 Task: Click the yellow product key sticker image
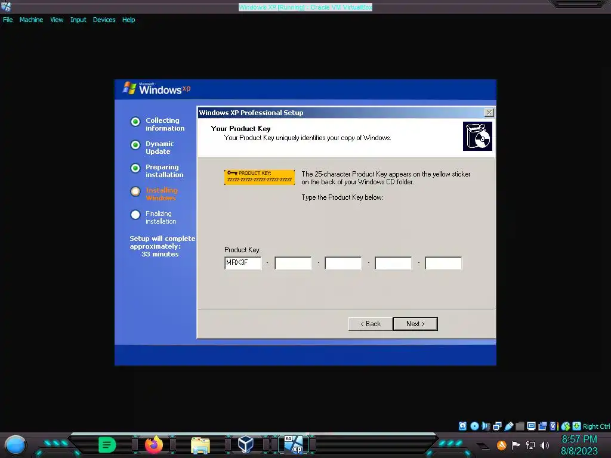click(x=260, y=177)
